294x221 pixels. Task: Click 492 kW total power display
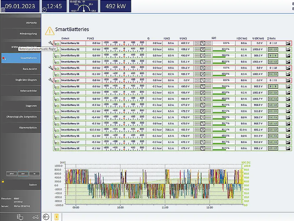pyautogui.click(x=116, y=6)
